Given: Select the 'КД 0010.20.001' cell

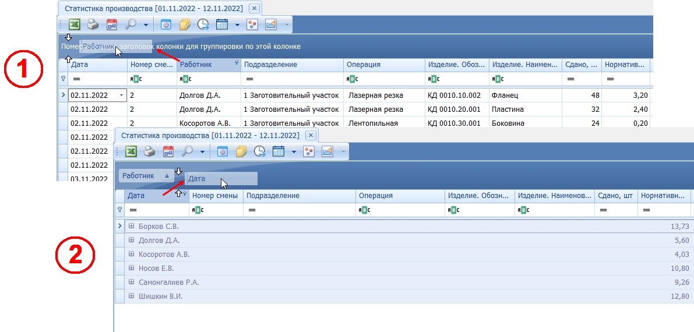Looking at the screenshot, I should [457, 110].
